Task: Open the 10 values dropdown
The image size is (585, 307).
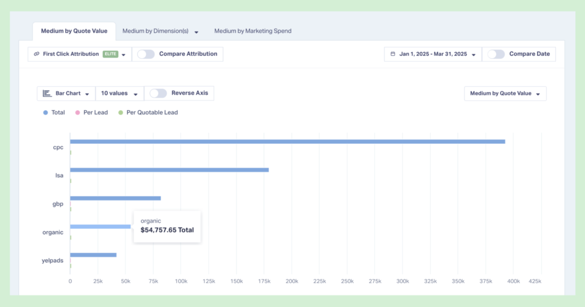Action: click(119, 94)
